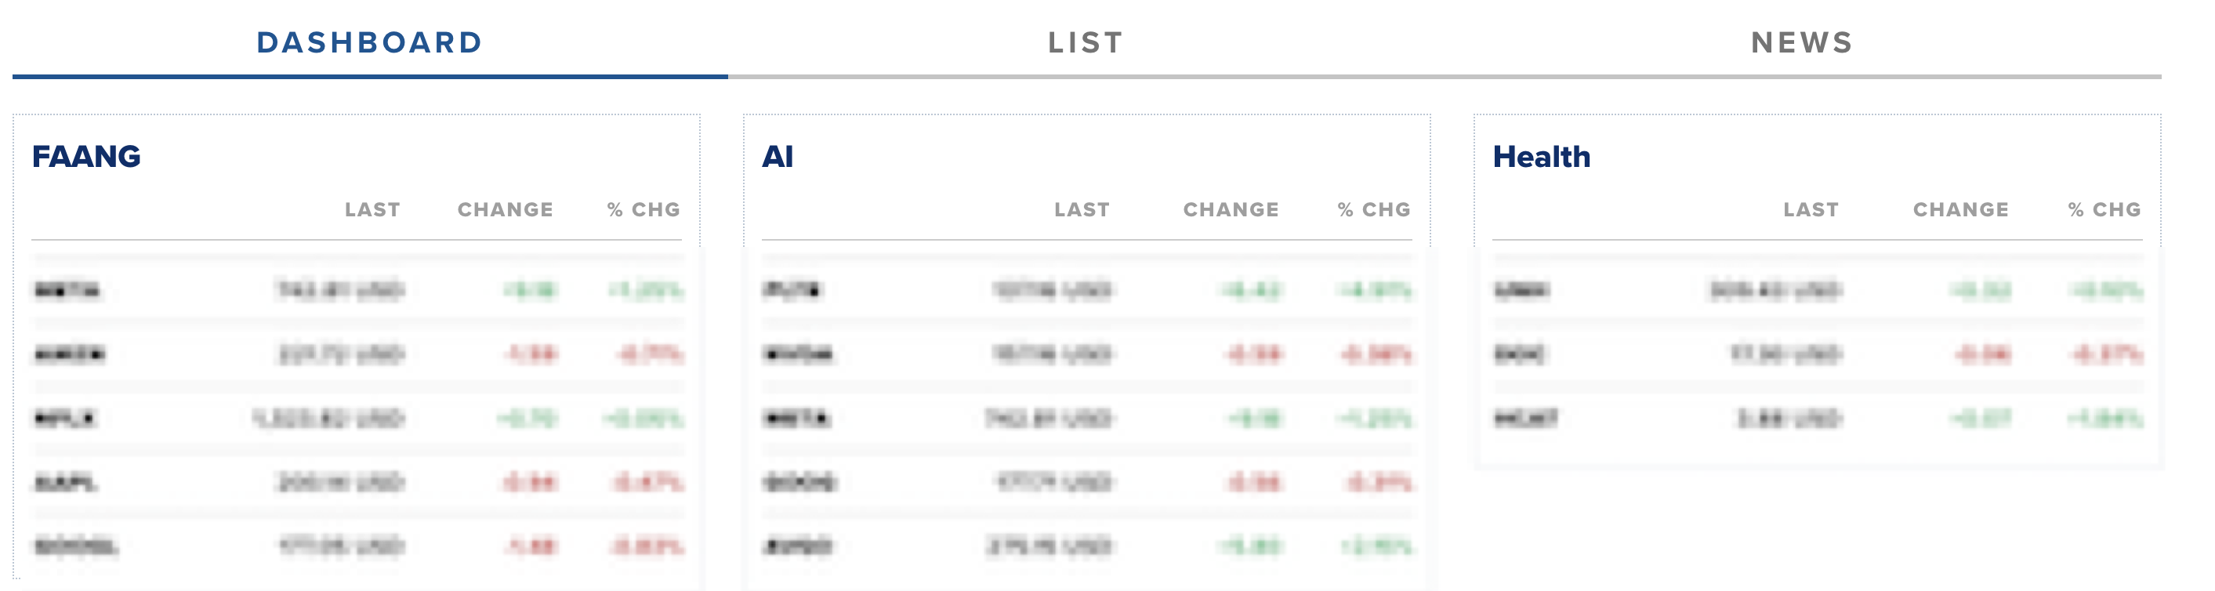This screenshot has width=2215, height=591.
Task: Sort Health list by % CHG column
Action: pyautogui.click(x=2104, y=210)
